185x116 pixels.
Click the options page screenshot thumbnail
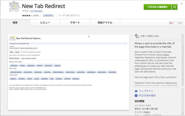pyautogui.click(x=68, y=72)
